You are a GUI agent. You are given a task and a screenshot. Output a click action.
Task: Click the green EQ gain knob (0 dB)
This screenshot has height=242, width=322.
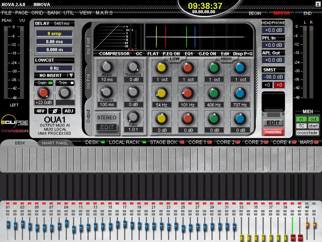[214, 119]
